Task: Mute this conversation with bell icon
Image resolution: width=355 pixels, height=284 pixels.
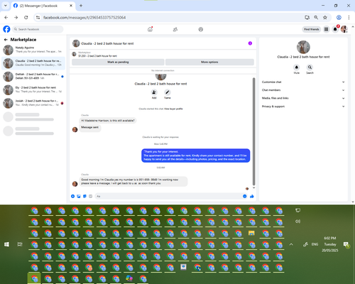Action: (x=297, y=67)
